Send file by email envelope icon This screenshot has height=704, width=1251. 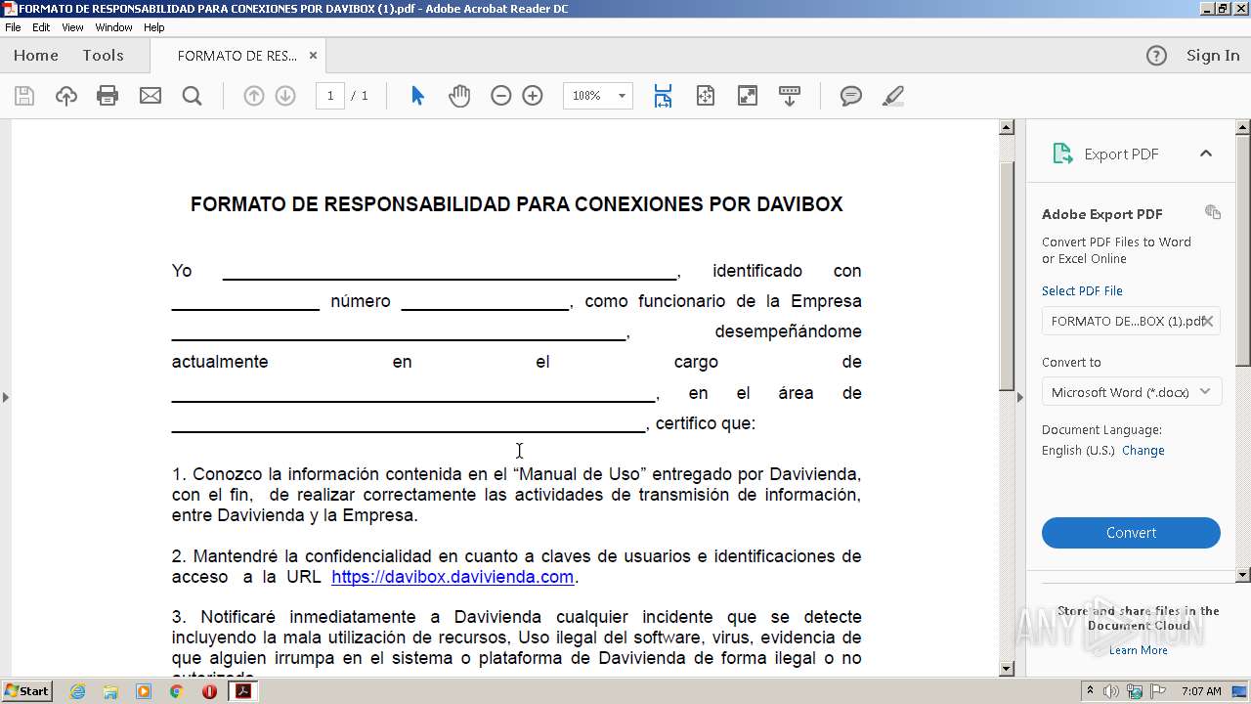click(x=151, y=96)
